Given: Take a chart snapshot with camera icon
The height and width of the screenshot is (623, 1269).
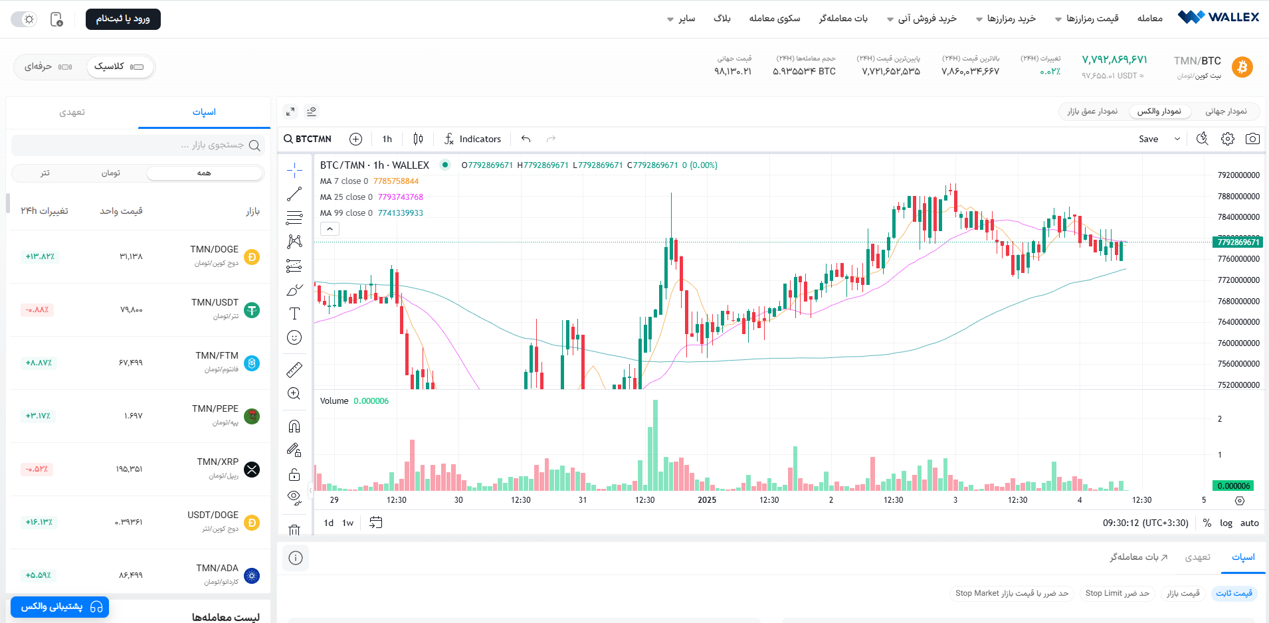Looking at the screenshot, I should tap(1252, 139).
